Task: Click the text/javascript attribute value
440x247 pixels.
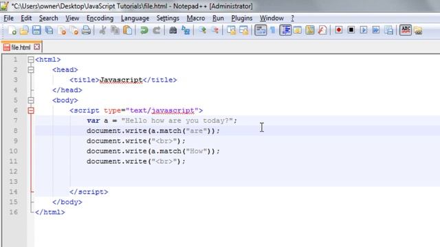Action: [x=162, y=110]
